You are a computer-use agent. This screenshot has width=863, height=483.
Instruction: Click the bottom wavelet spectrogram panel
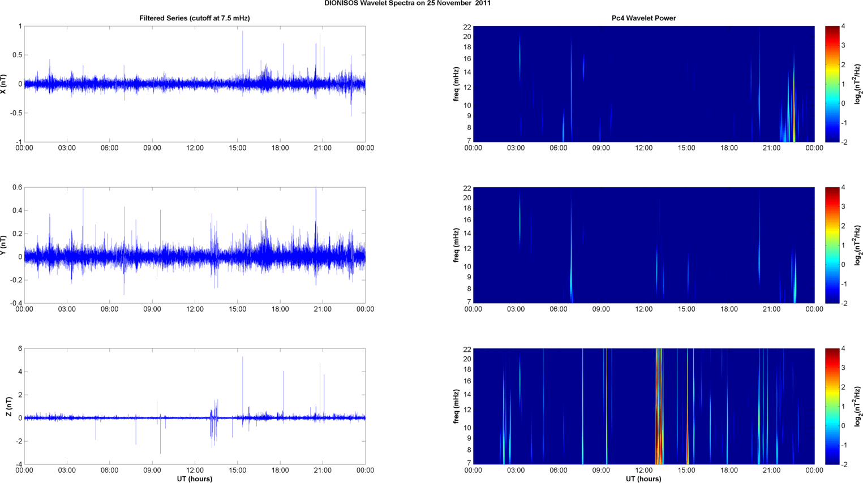[x=643, y=406]
